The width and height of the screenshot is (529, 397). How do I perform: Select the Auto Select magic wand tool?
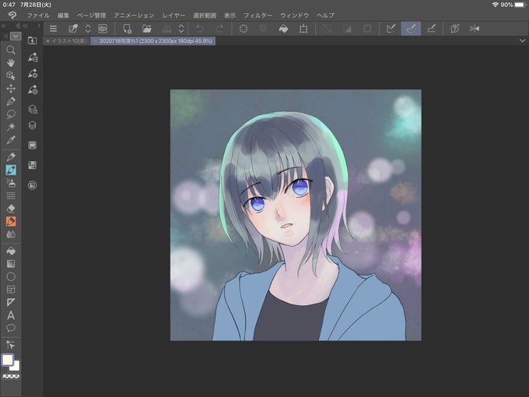pyautogui.click(x=11, y=127)
